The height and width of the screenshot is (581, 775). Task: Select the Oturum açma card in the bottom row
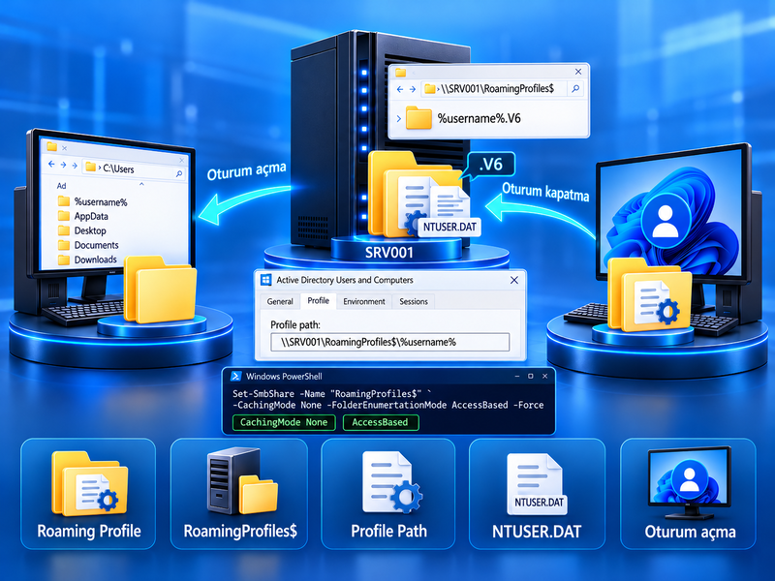tap(689, 494)
